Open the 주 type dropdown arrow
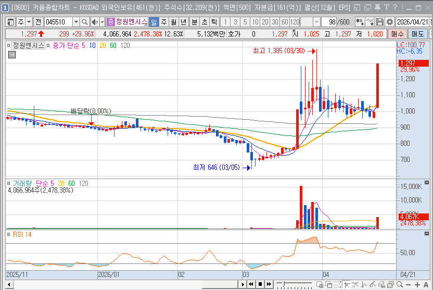This screenshot has height=290, width=433. point(29,22)
